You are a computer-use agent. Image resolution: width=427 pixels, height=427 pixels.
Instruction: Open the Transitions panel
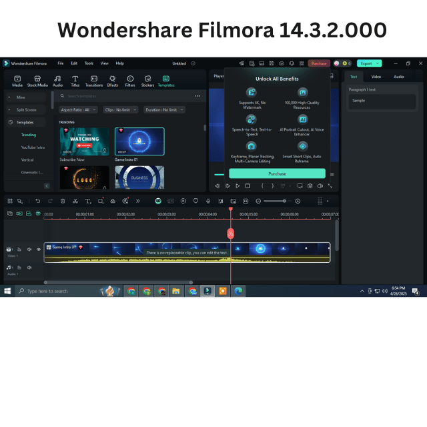click(x=94, y=81)
